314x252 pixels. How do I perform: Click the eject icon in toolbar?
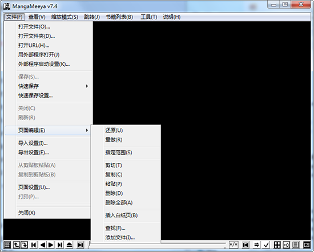(x=69, y=245)
